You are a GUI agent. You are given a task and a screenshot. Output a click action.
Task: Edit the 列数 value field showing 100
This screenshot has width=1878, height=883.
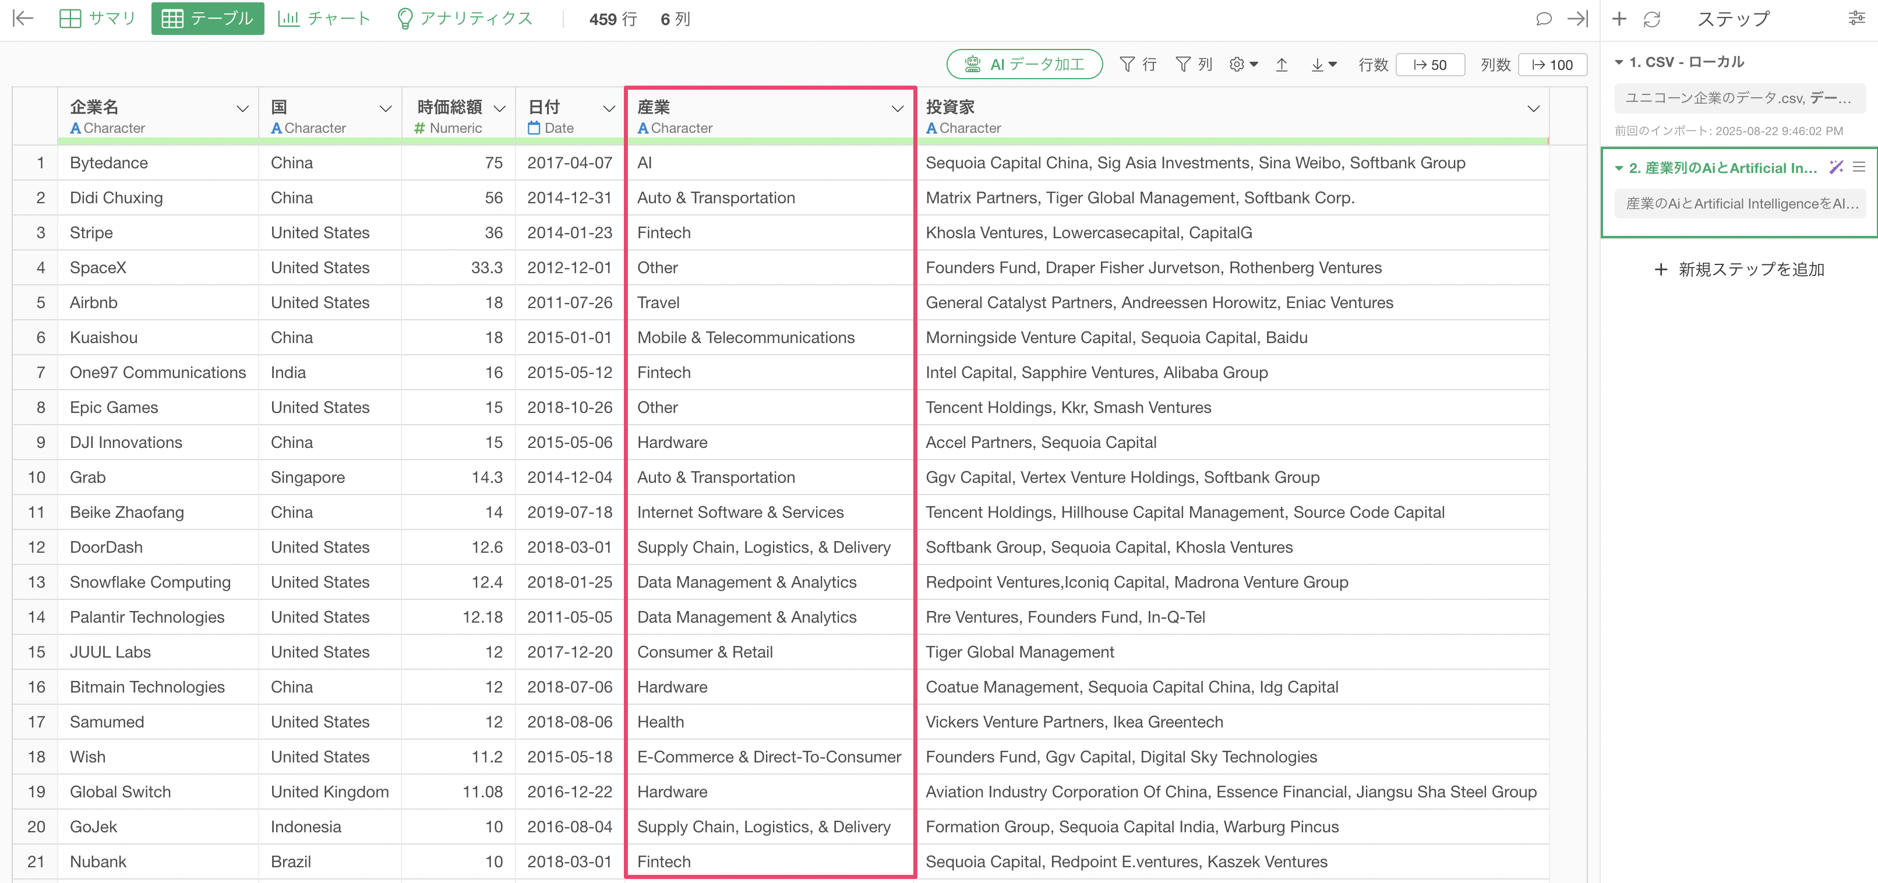coord(1552,64)
